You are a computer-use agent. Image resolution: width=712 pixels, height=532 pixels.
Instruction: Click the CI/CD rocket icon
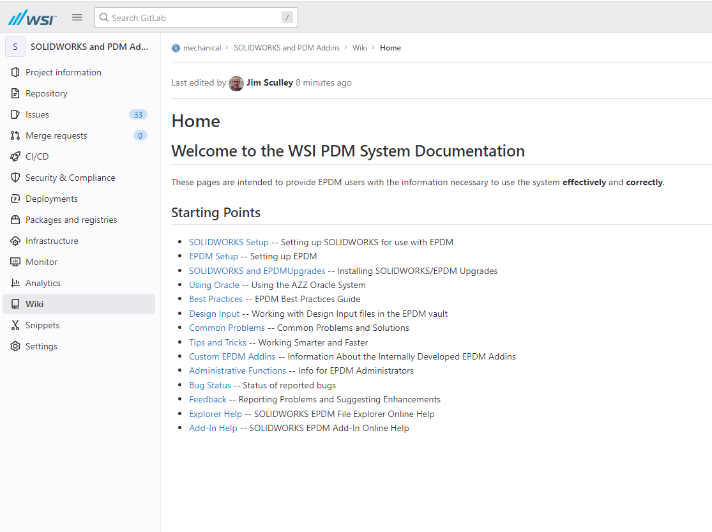pos(15,156)
